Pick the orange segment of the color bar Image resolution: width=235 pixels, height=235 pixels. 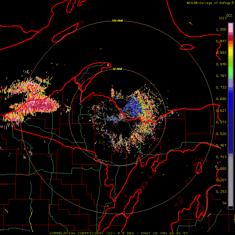[x=231, y=45]
